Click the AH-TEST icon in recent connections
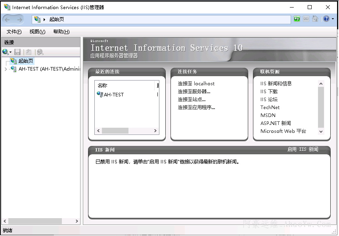The height and width of the screenshot is (236, 339). point(100,94)
